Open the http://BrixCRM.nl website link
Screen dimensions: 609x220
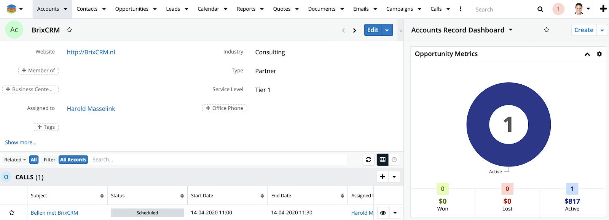(x=91, y=52)
